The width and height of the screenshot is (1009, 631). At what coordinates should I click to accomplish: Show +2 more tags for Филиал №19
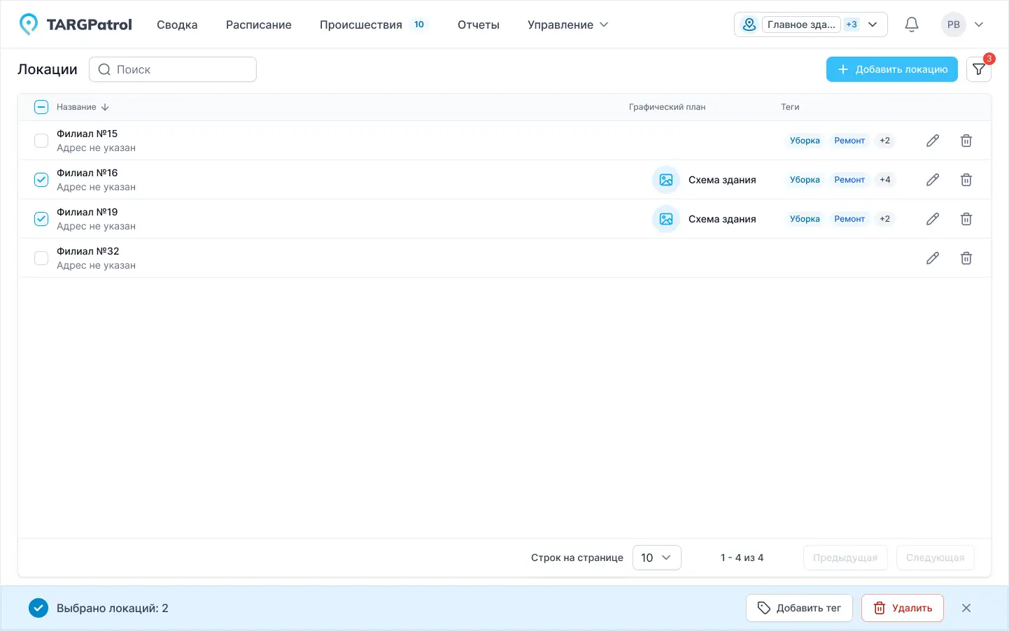click(885, 219)
